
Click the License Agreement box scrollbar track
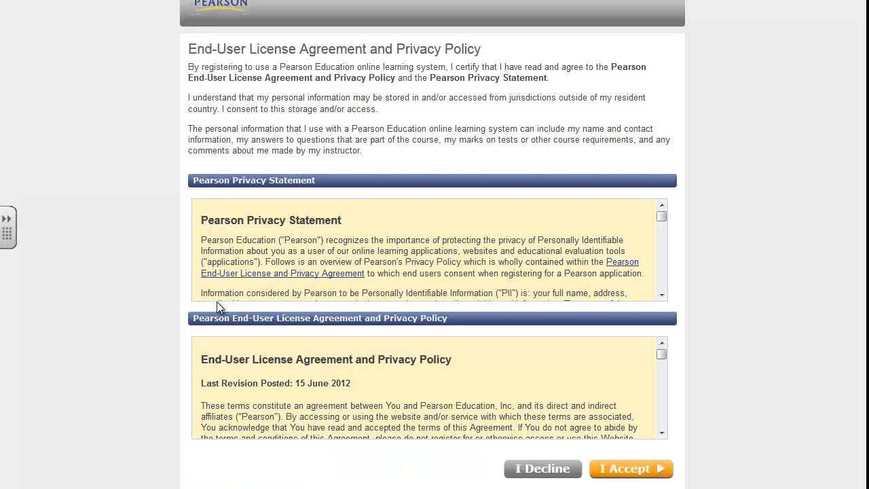(x=662, y=397)
